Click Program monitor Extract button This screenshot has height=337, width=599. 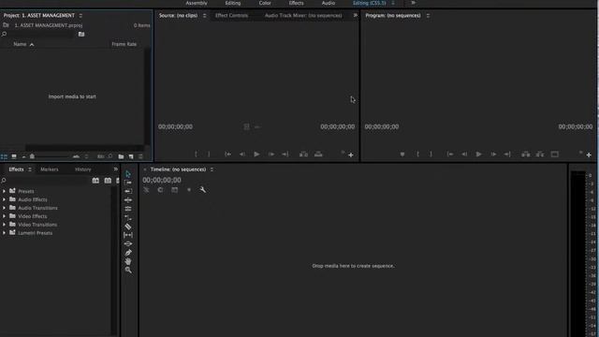pos(540,154)
